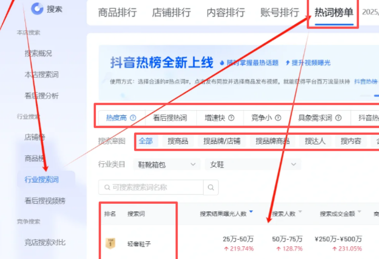Viewport: 379px width, 259px height.
Task: Choose 全部 search intent filter
Action: [x=146, y=141]
